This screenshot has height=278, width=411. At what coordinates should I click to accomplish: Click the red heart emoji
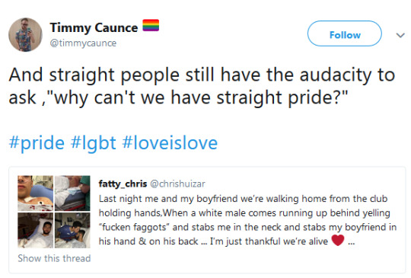[x=338, y=240]
